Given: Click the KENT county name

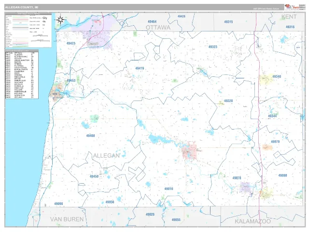Looking at the screenshot, I should [289, 17].
